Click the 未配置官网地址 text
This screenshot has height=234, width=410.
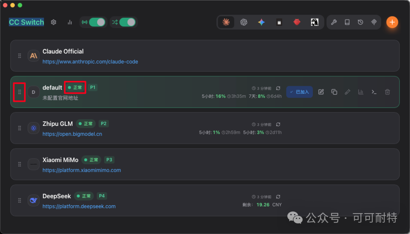point(60,98)
